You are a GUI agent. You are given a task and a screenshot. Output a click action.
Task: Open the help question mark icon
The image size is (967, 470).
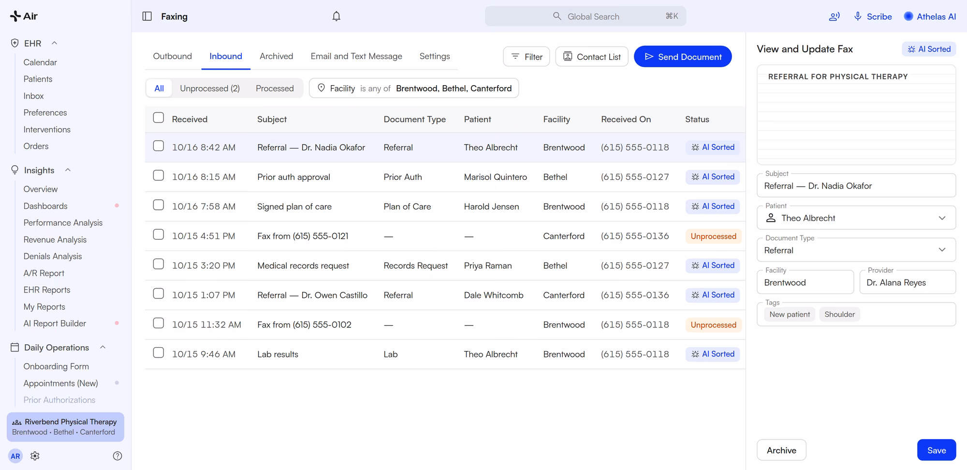point(117,456)
